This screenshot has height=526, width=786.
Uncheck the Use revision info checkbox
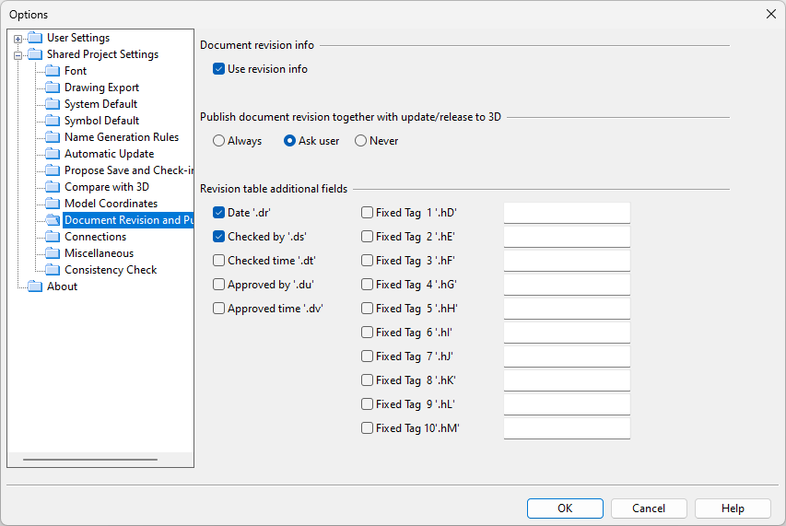(219, 69)
